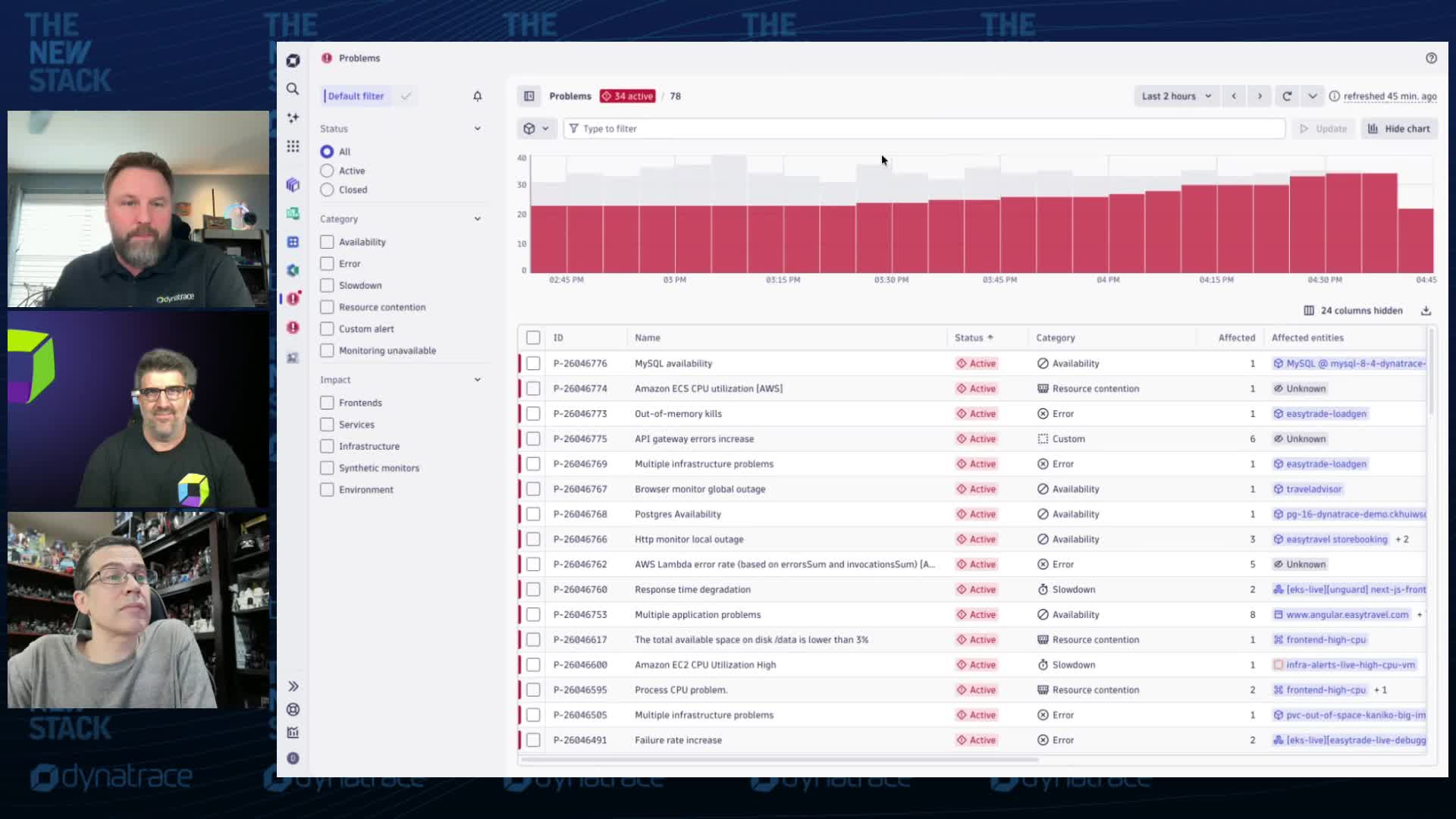
Task: Collapse the Impact section
Action: pyautogui.click(x=477, y=380)
